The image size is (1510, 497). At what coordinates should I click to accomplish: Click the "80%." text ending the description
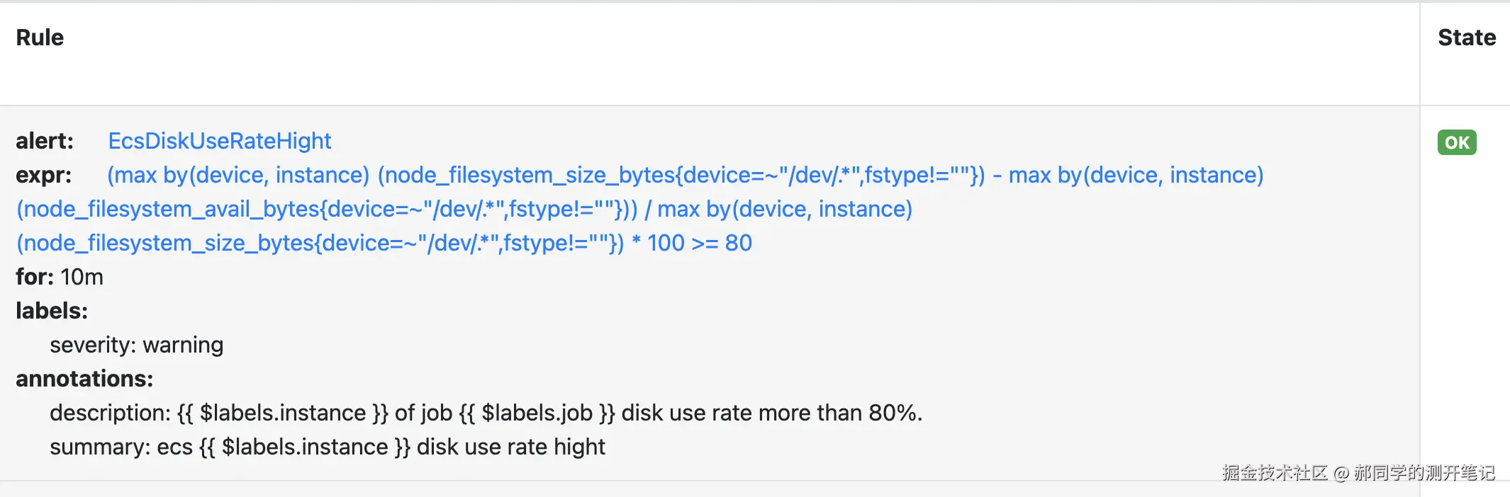pos(895,413)
